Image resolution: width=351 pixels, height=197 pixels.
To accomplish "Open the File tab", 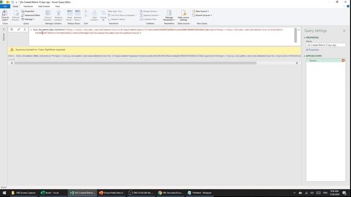I will (x=5, y=6).
